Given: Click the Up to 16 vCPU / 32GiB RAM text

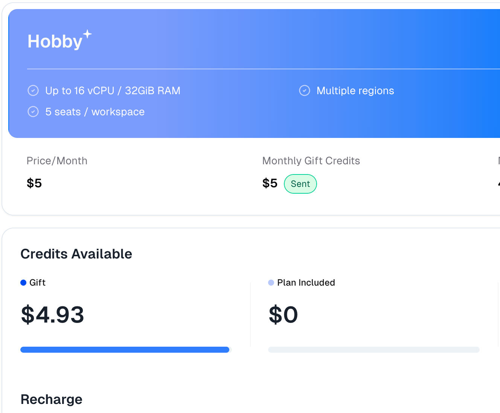Looking at the screenshot, I should coord(113,91).
